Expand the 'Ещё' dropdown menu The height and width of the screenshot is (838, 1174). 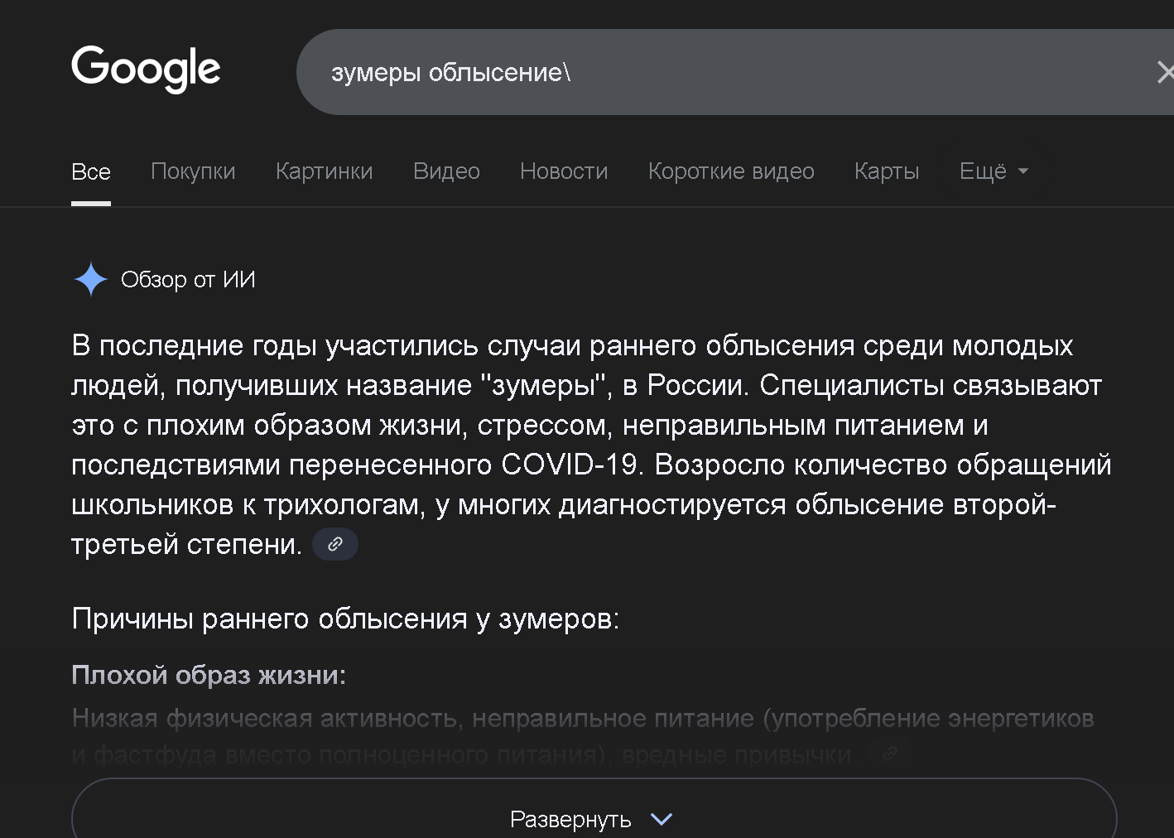994,171
